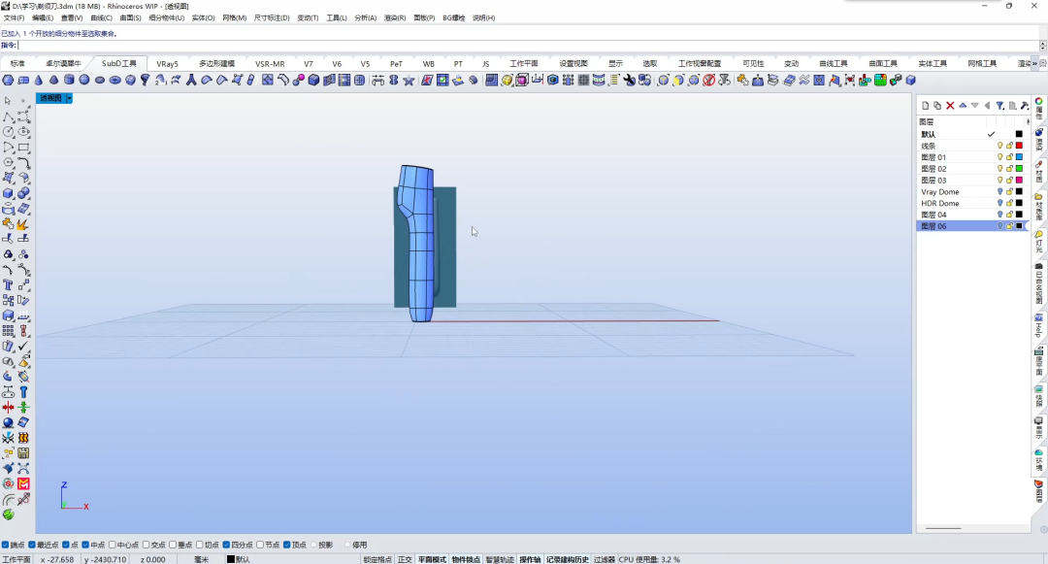The width and height of the screenshot is (1048, 564).
Task: Click the green ball icon in sidebar
Action: pyautogui.click(x=8, y=514)
